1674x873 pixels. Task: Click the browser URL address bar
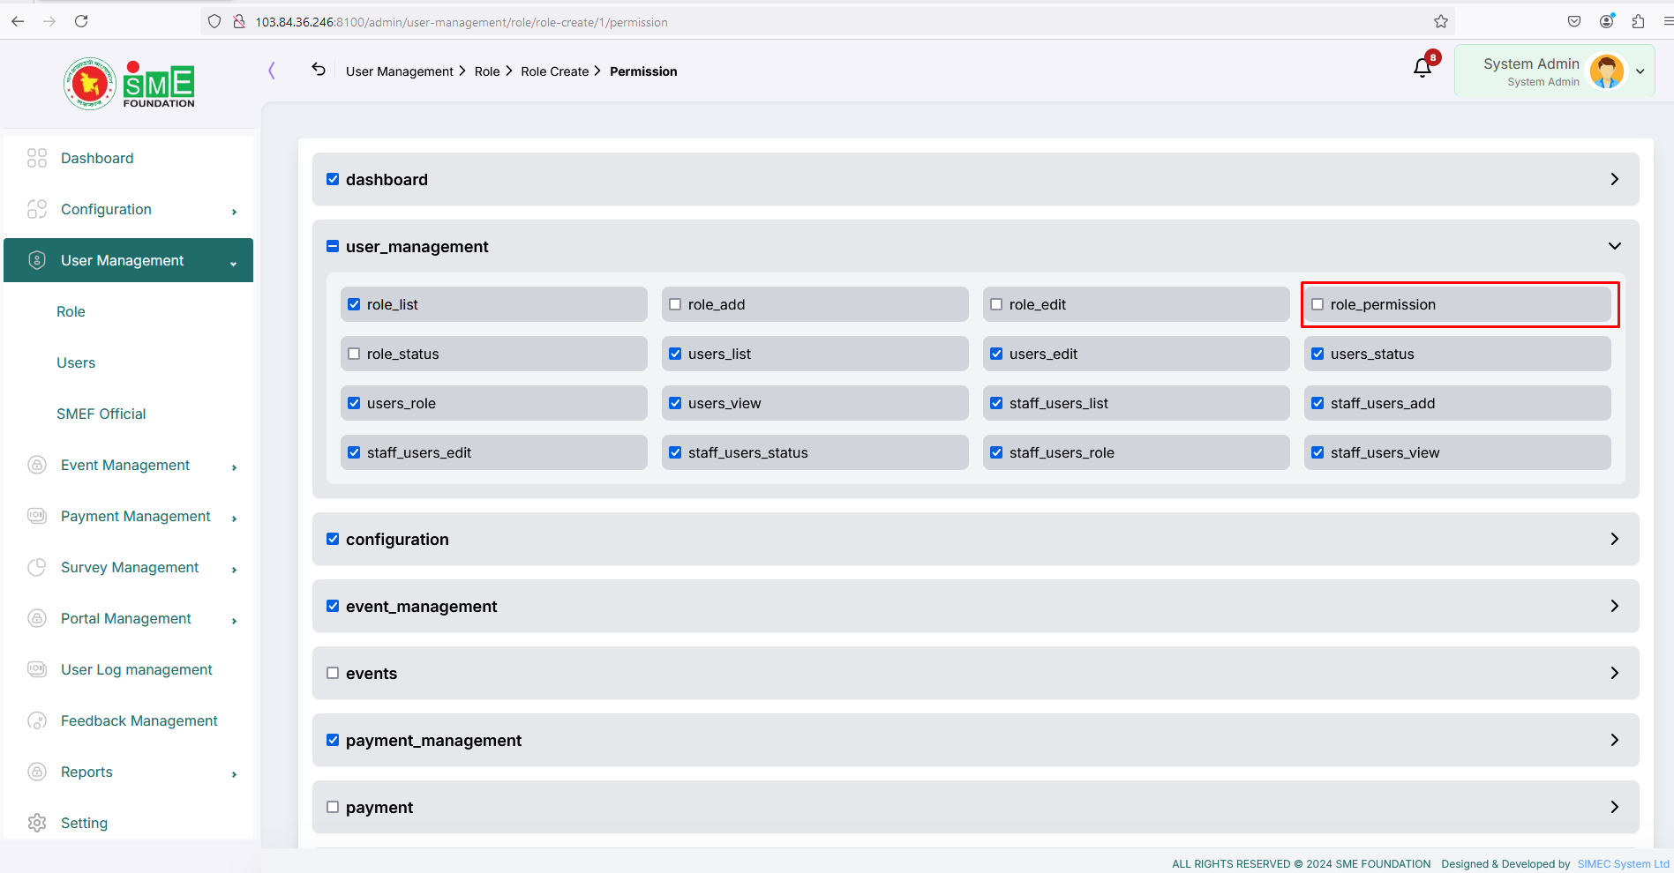[829, 21]
